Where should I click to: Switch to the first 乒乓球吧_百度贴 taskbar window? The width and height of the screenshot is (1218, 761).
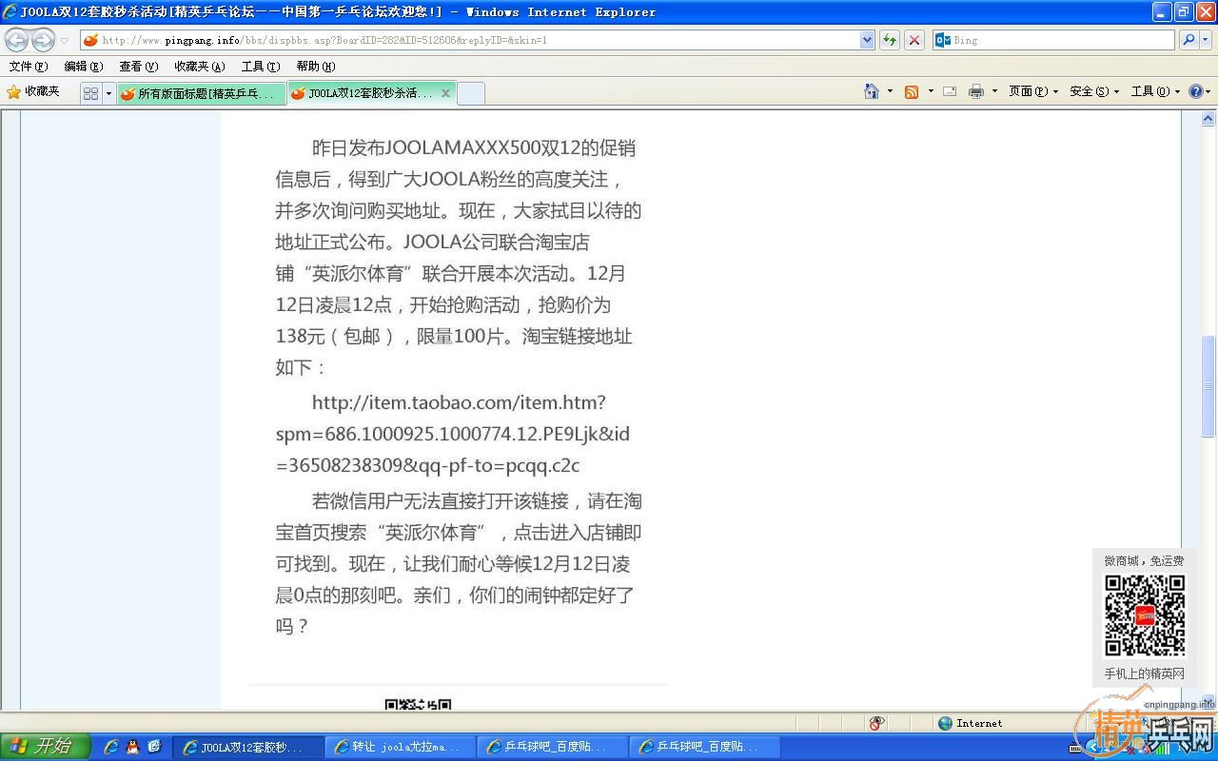pyautogui.click(x=552, y=747)
